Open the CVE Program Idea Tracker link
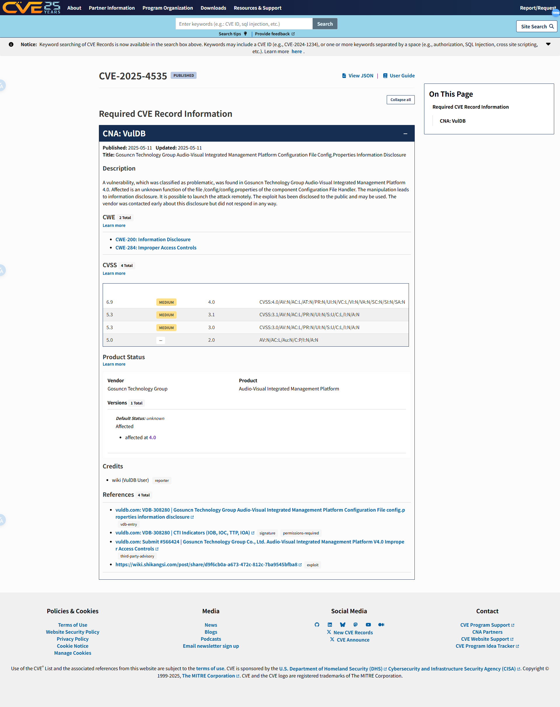Image resolution: width=560 pixels, height=707 pixels. [x=487, y=646]
